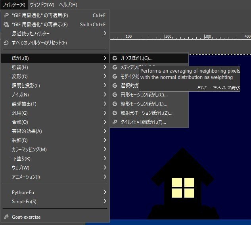Click the plug-in icon beside タイル化可能ぼかし
The height and width of the screenshot is (225, 251).
pos(115,122)
